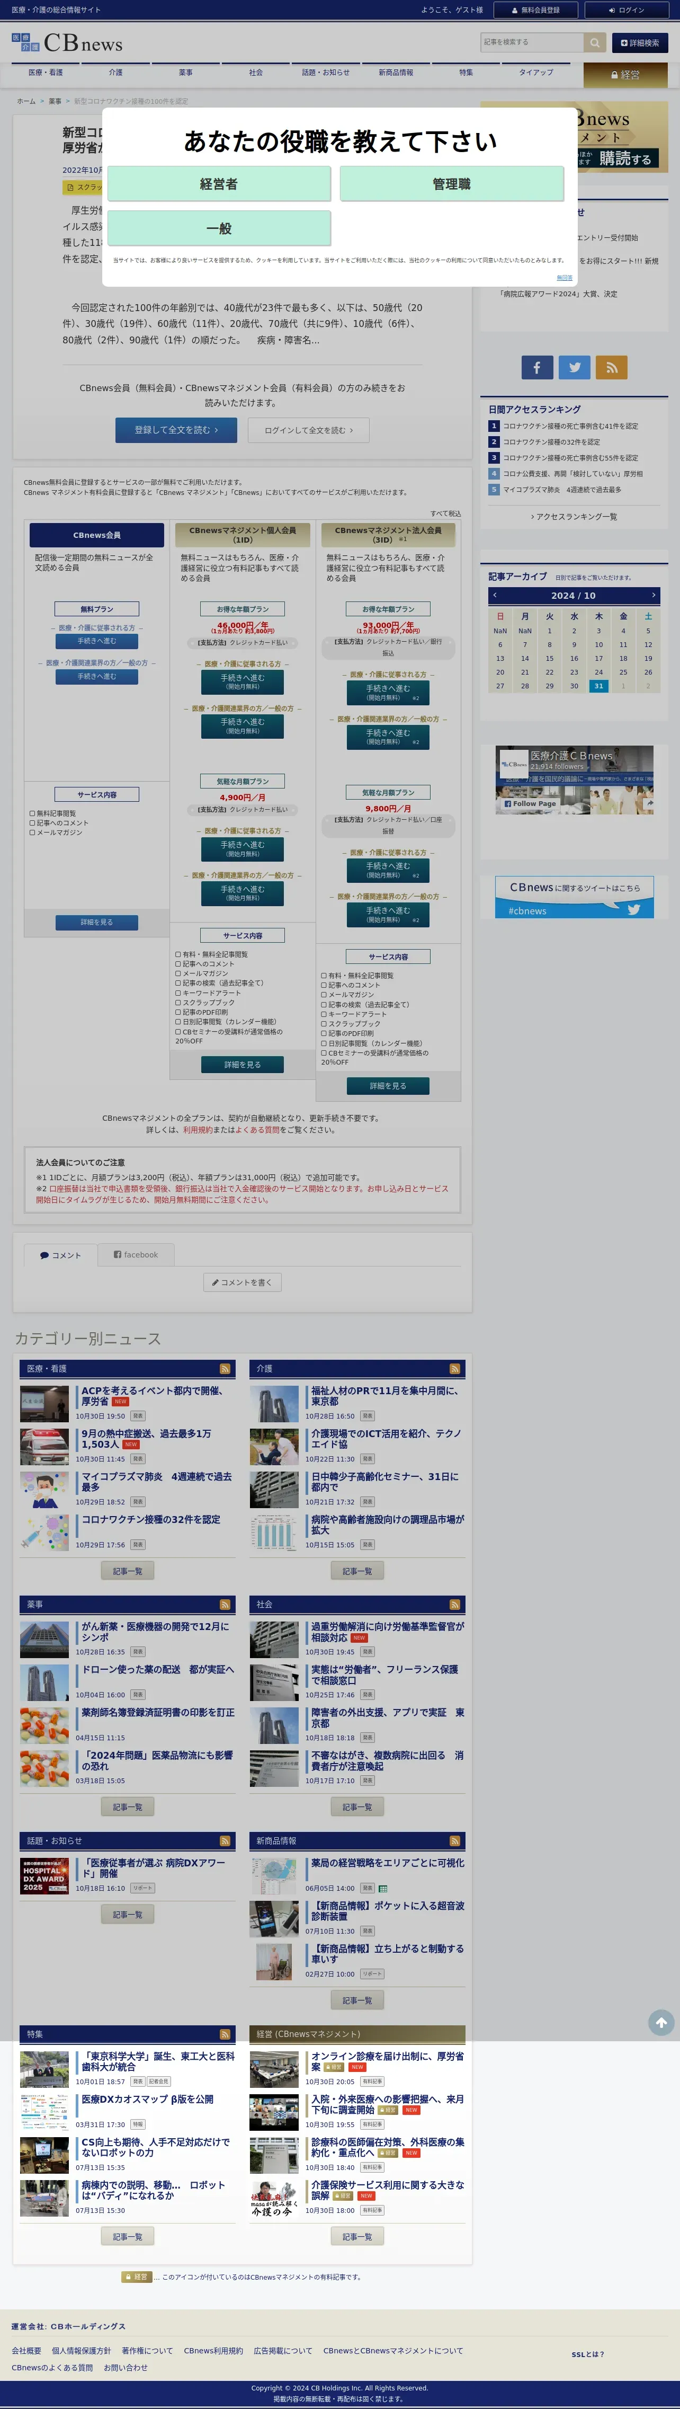680x2409 pixels.
Task: Open 詳細検索 advanced search
Action: (x=640, y=42)
